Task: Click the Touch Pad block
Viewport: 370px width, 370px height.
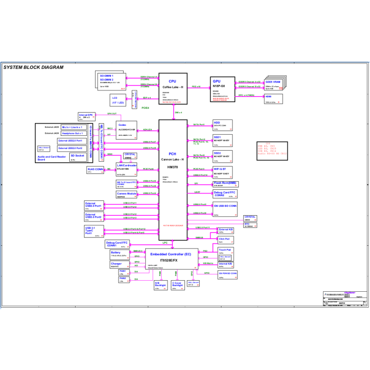Action: [226, 254]
